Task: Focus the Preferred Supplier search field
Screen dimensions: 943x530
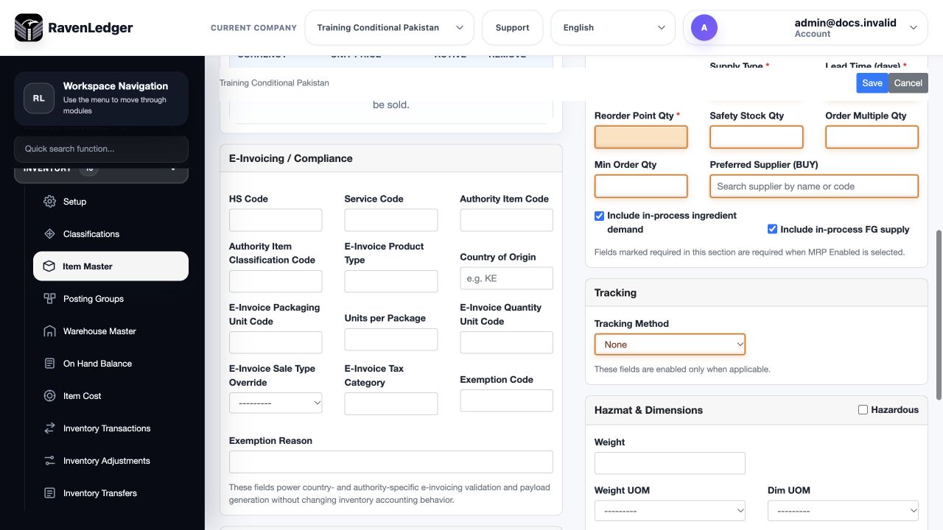Action: (x=814, y=186)
